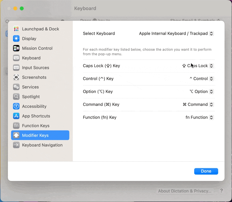Click the Keyboard window title
The width and height of the screenshot is (232, 202).
(x=85, y=8)
